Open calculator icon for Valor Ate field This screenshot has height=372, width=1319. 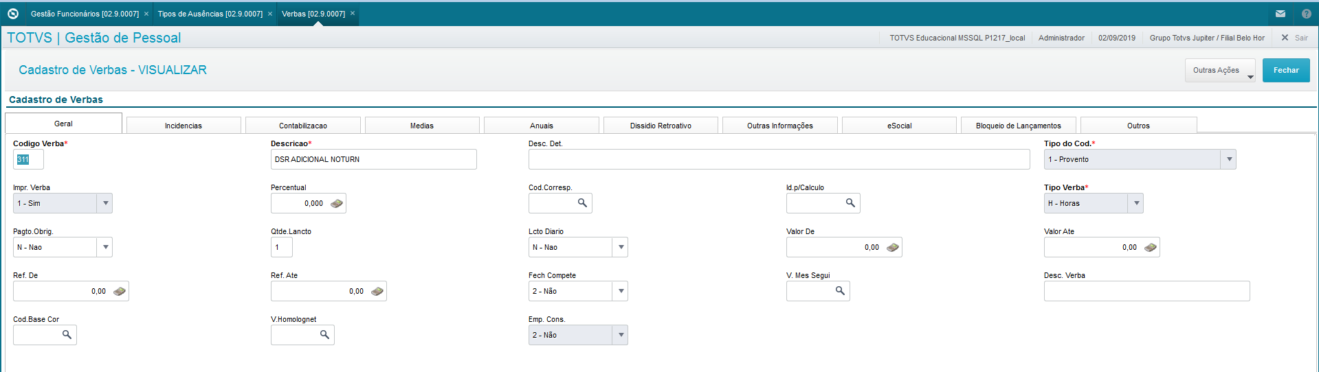[1151, 247]
